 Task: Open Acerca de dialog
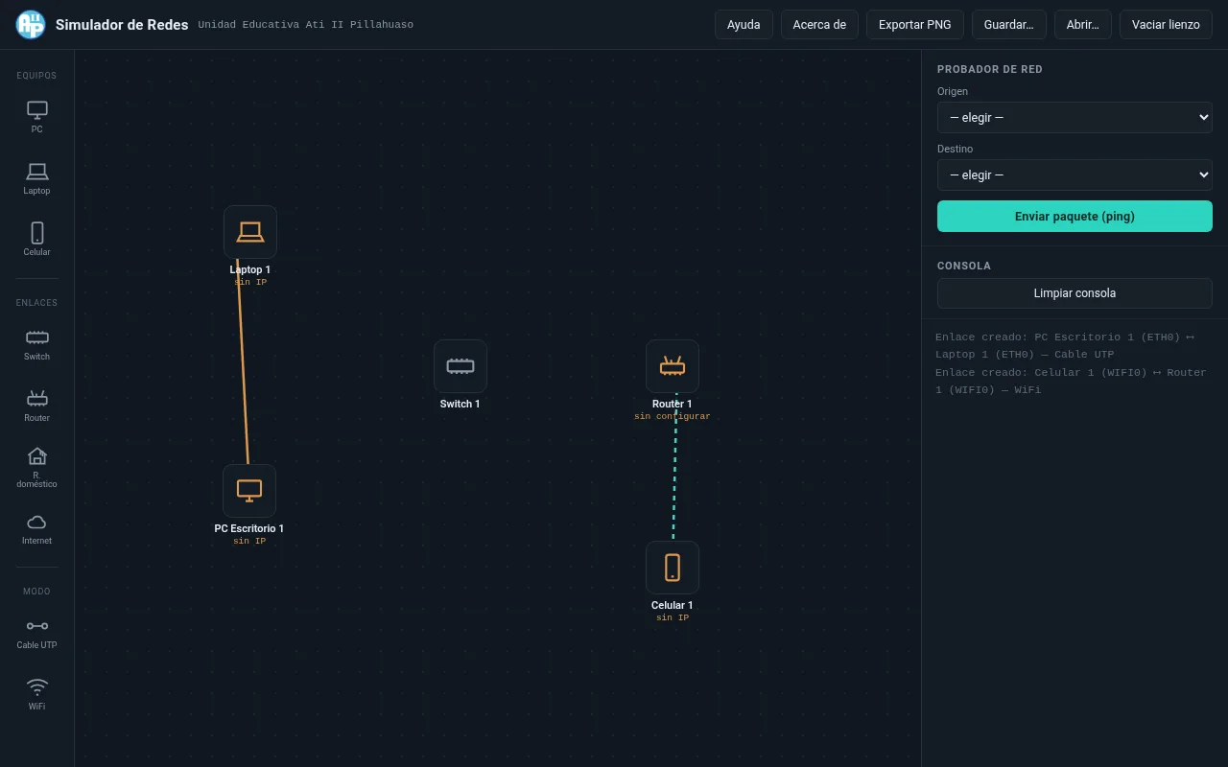pyautogui.click(x=819, y=25)
